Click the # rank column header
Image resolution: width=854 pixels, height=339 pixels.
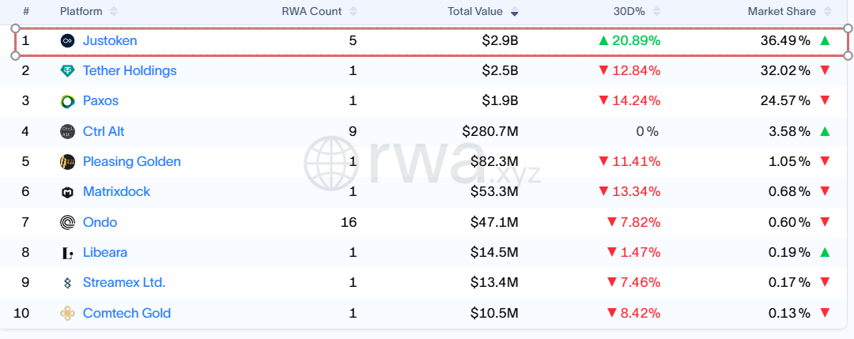[25, 11]
